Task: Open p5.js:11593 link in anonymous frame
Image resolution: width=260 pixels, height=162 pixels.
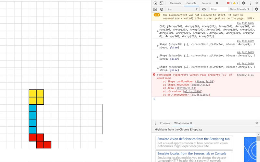Action: click(200, 95)
